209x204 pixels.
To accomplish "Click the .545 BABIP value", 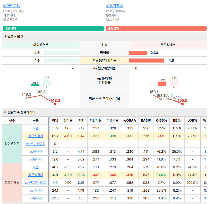I will coord(146,175).
